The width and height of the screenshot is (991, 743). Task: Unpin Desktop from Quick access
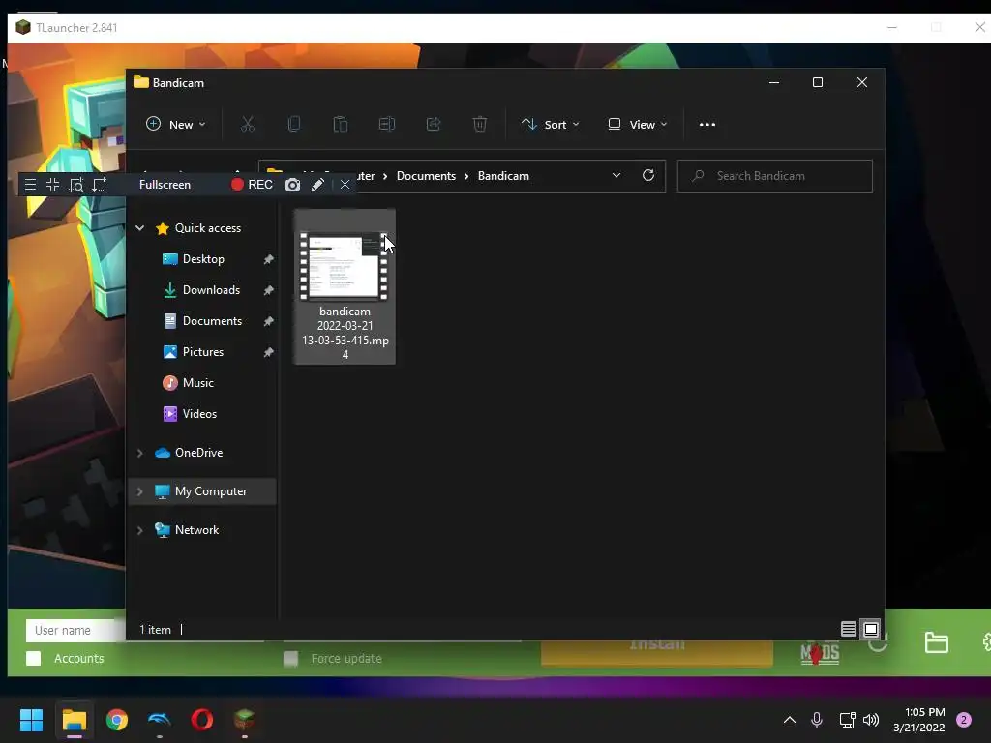point(269,259)
